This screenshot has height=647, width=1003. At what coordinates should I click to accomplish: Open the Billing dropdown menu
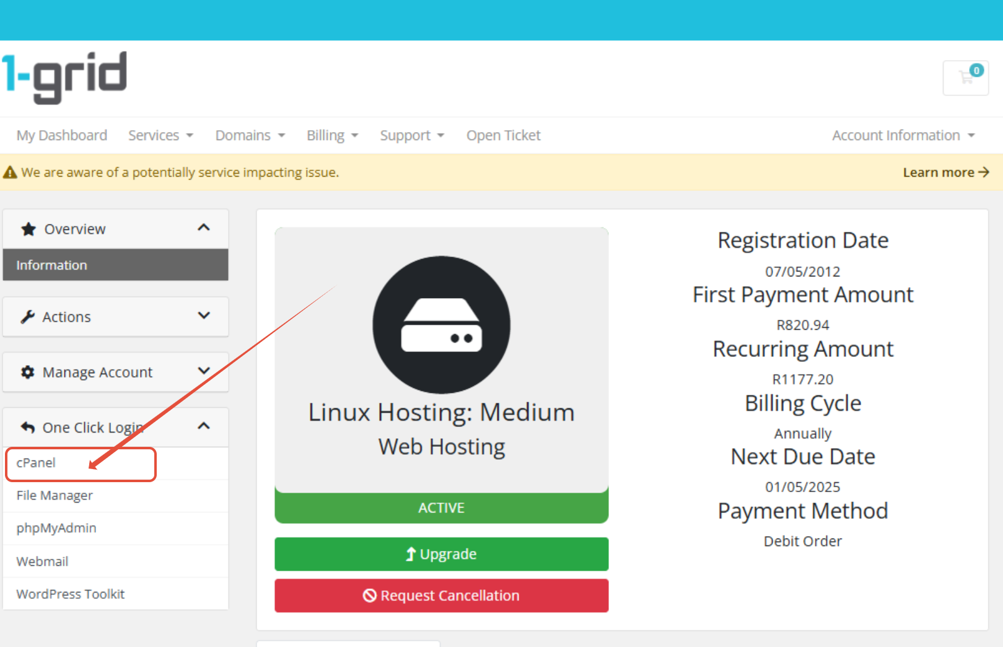tap(333, 135)
